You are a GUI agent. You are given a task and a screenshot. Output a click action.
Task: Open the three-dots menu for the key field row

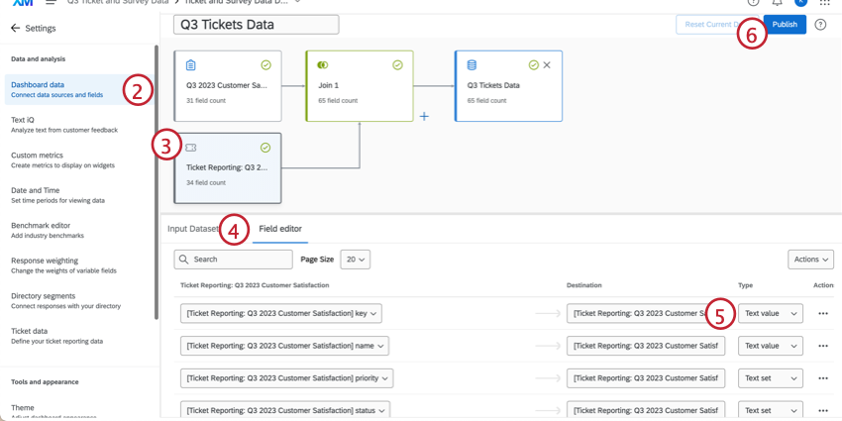[822, 314]
